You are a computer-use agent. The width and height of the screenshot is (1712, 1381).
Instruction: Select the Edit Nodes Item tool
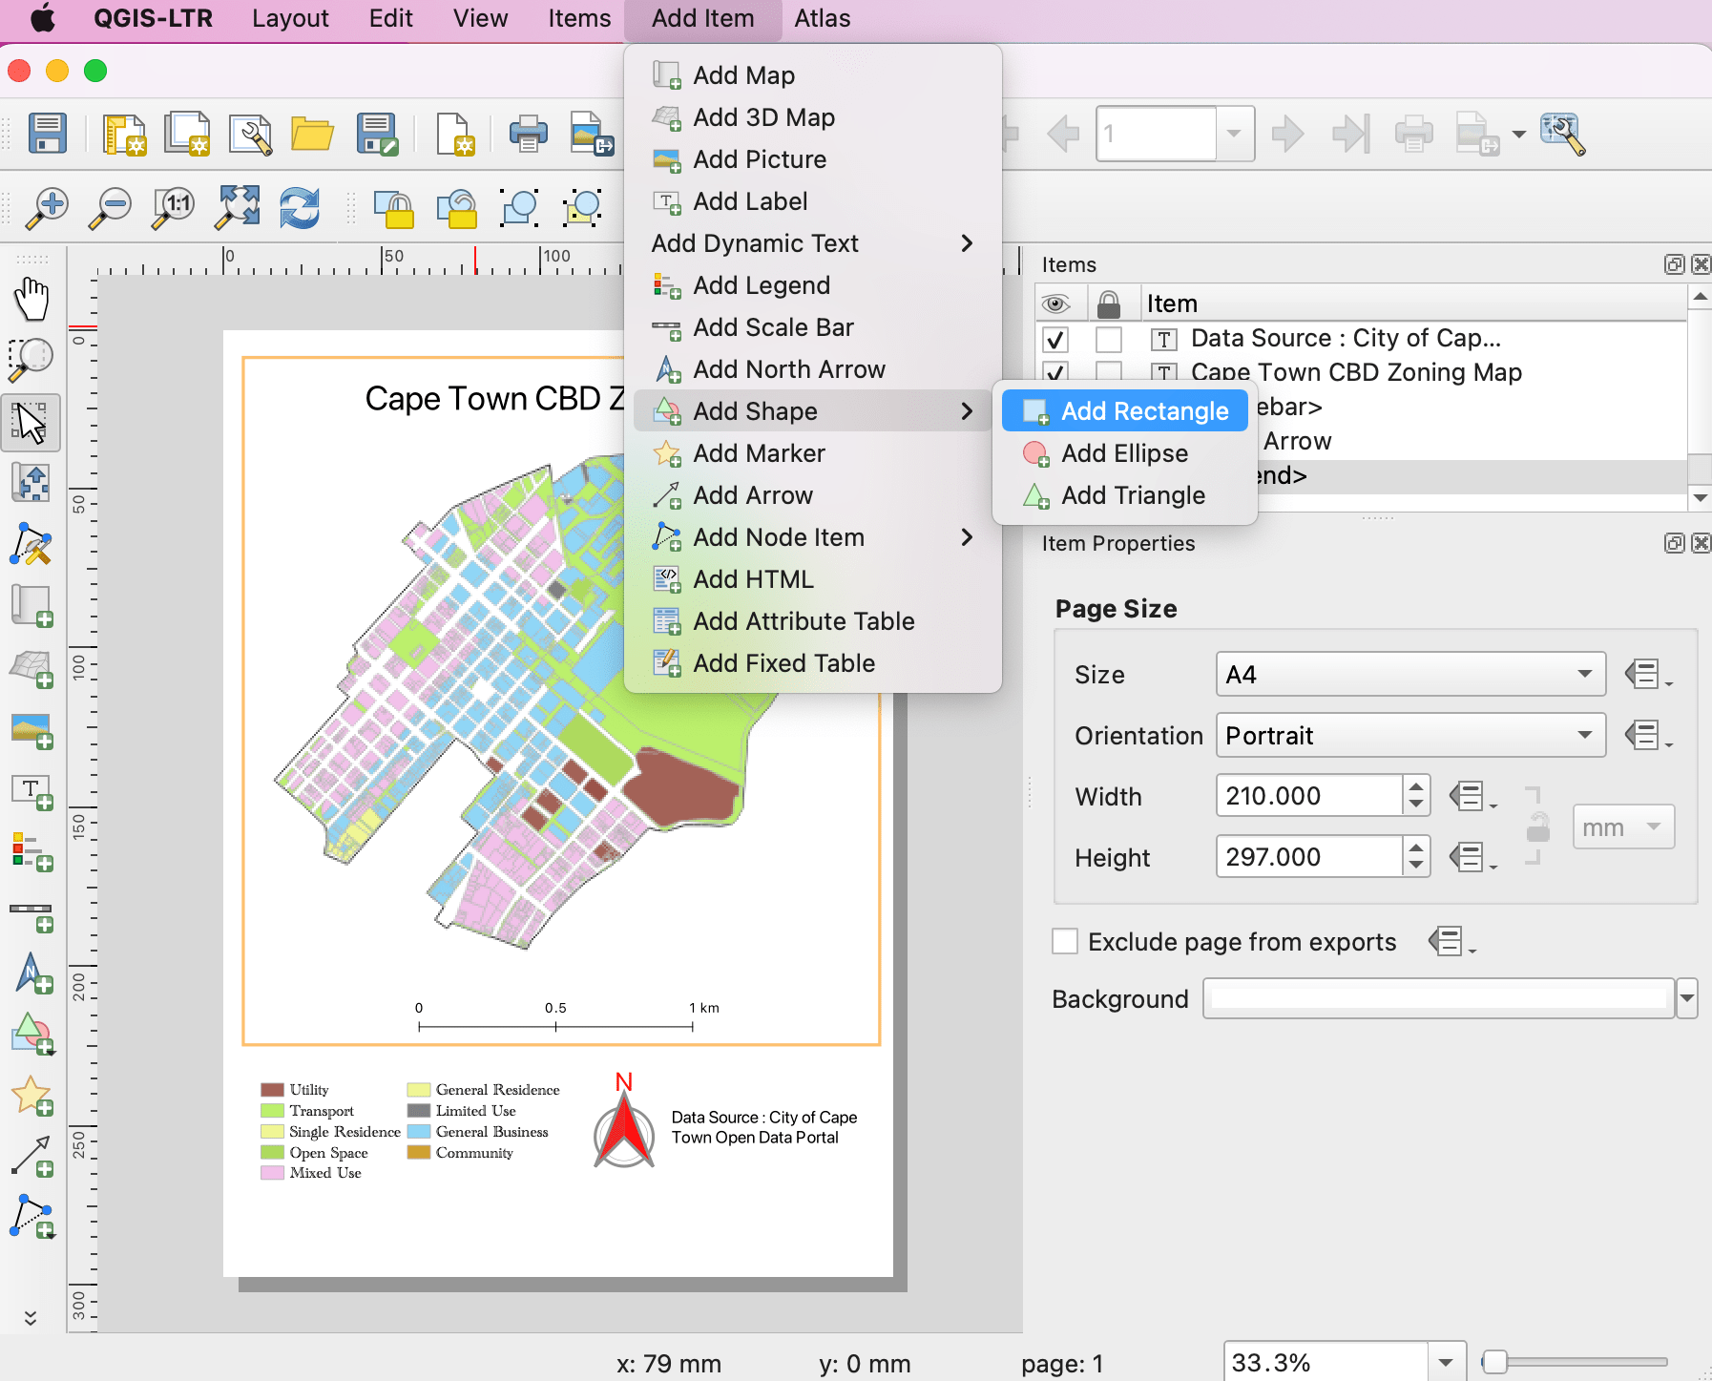coord(31,545)
